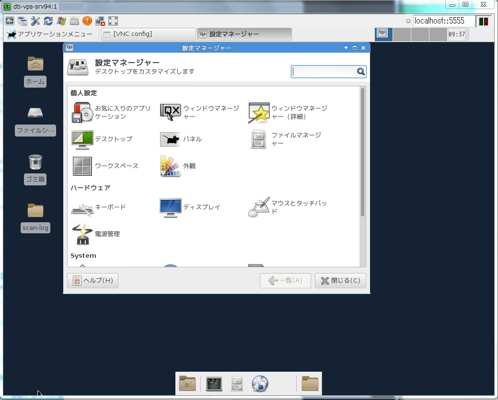Click the settings list vertical scrollbar
This screenshot has width=498, height=400.
pyautogui.click(x=362, y=152)
